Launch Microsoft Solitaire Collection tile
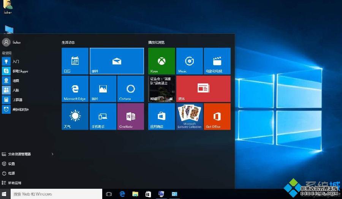Screen dimensions: 342x199 (x=189, y=117)
